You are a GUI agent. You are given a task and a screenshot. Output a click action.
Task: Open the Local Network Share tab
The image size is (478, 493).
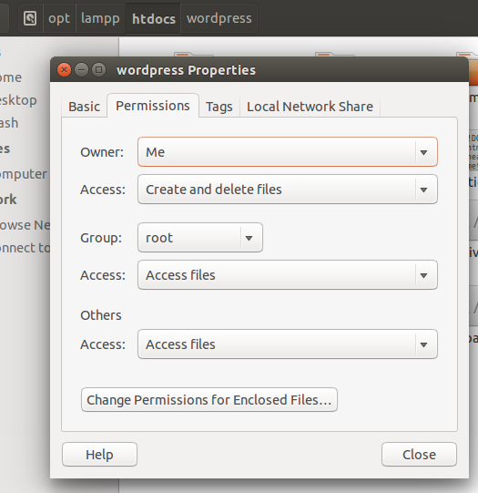pyautogui.click(x=310, y=107)
